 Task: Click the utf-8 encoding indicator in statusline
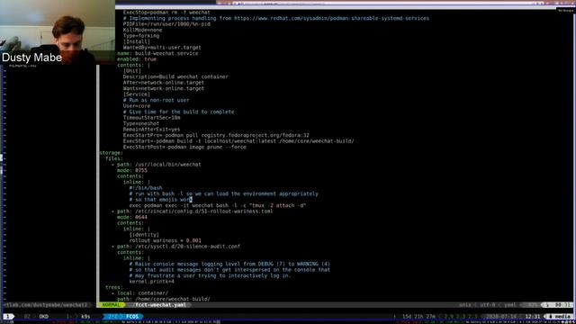[488, 305]
